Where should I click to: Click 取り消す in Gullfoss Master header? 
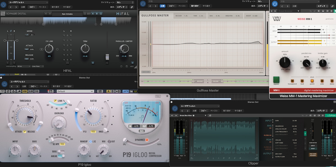click(195, 6)
